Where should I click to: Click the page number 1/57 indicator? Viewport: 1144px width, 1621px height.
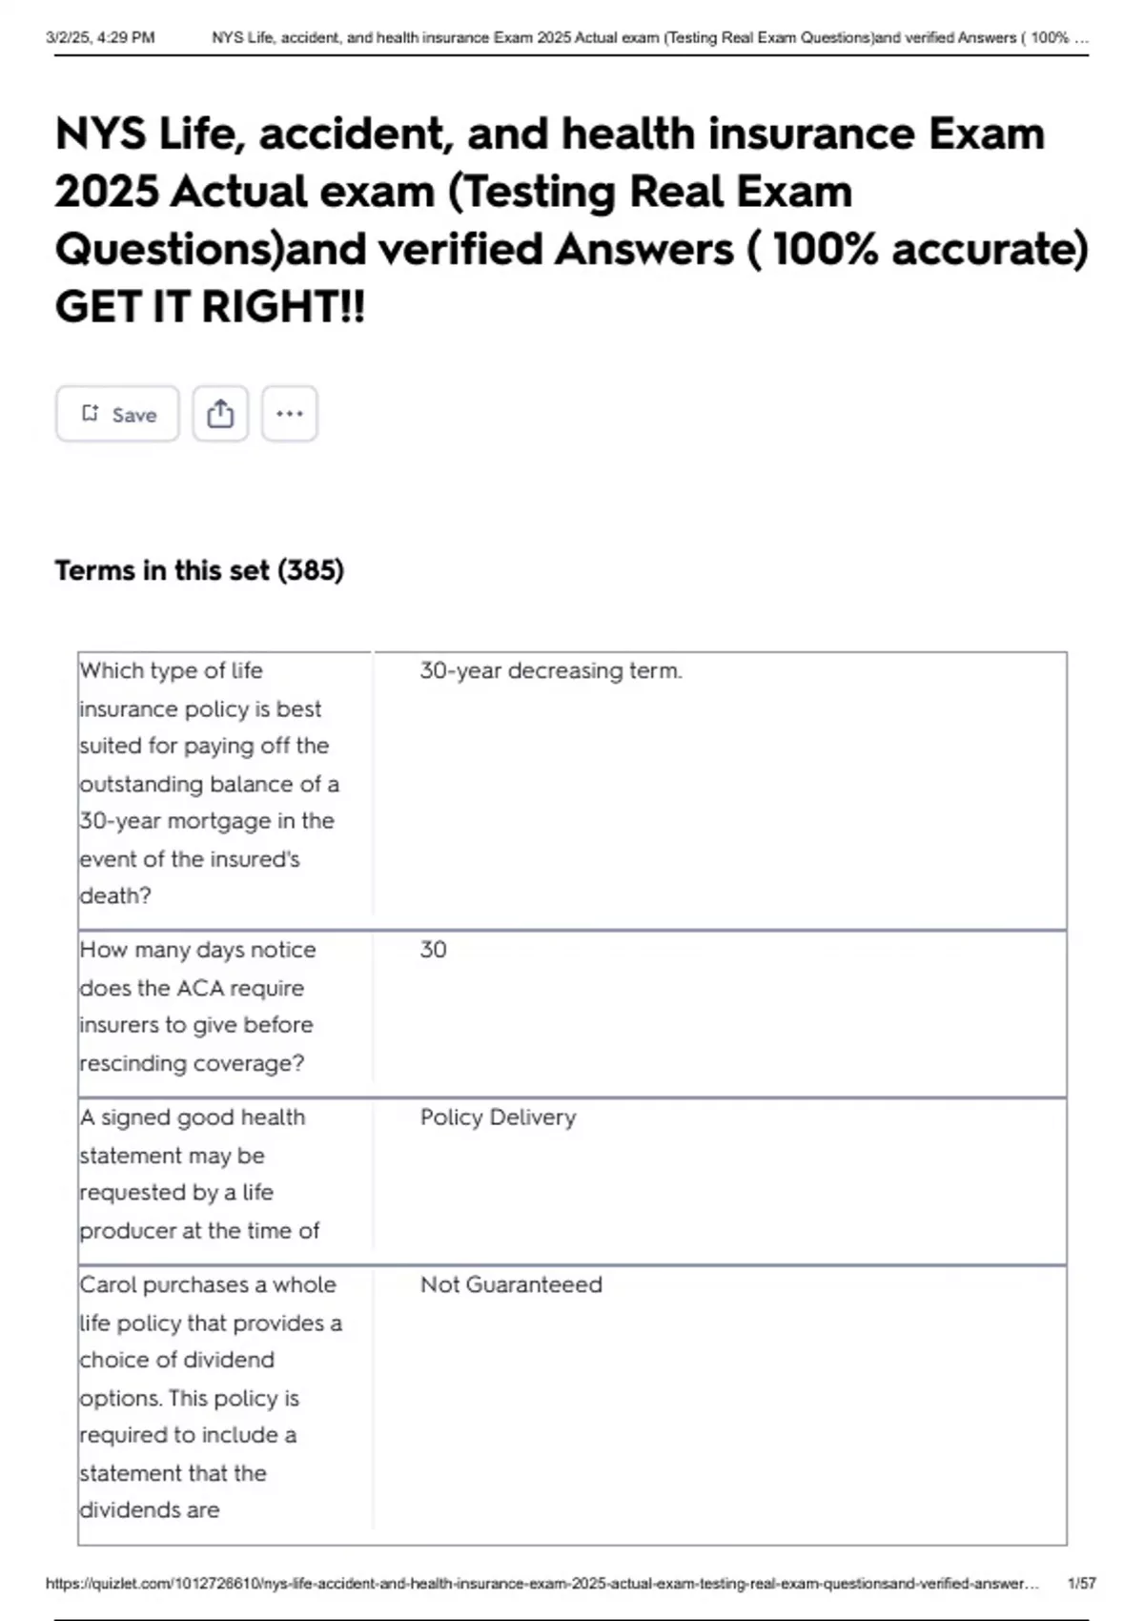tap(1082, 1584)
